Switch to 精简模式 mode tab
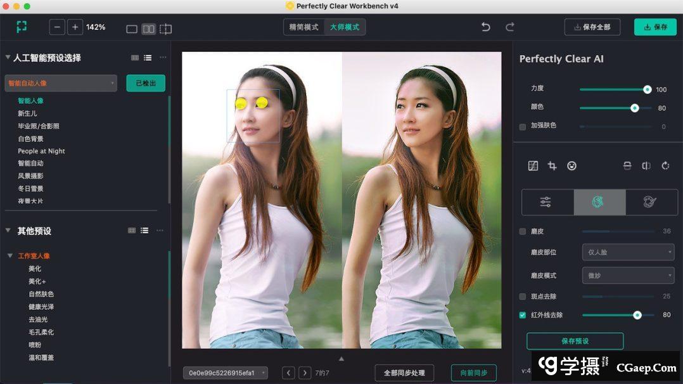The image size is (683, 384). point(304,27)
